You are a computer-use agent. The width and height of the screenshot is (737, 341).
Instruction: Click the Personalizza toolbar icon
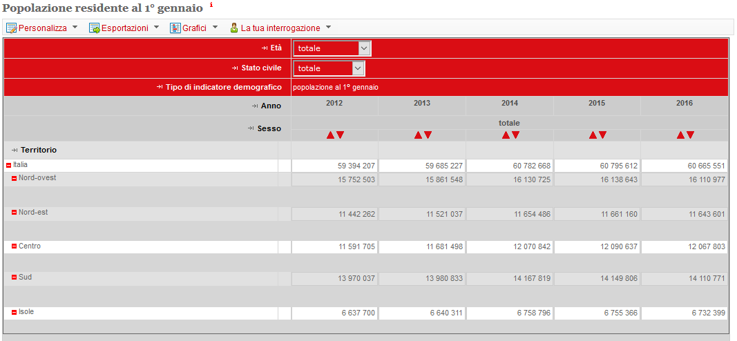coord(11,28)
